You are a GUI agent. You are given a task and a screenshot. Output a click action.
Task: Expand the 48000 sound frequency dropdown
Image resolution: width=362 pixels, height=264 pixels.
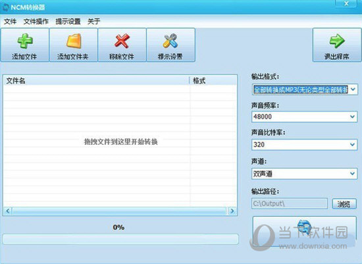[353, 117]
